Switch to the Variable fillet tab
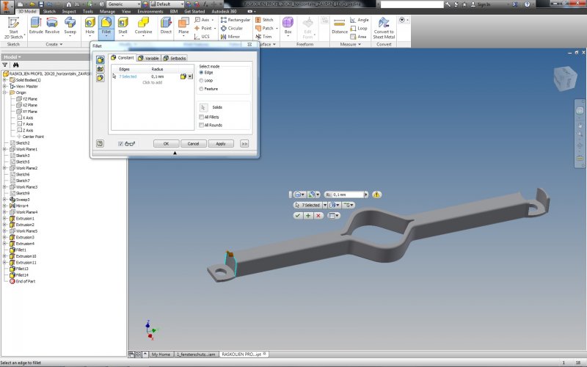The height and width of the screenshot is (367, 587). [148, 58]
